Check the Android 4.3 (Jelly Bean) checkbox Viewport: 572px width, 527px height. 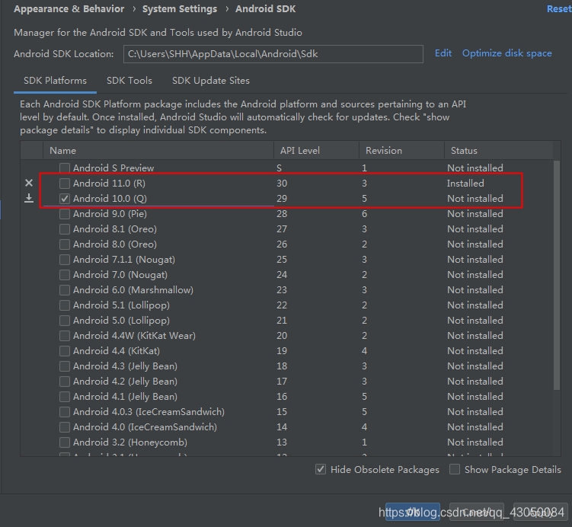pos(65,366)
